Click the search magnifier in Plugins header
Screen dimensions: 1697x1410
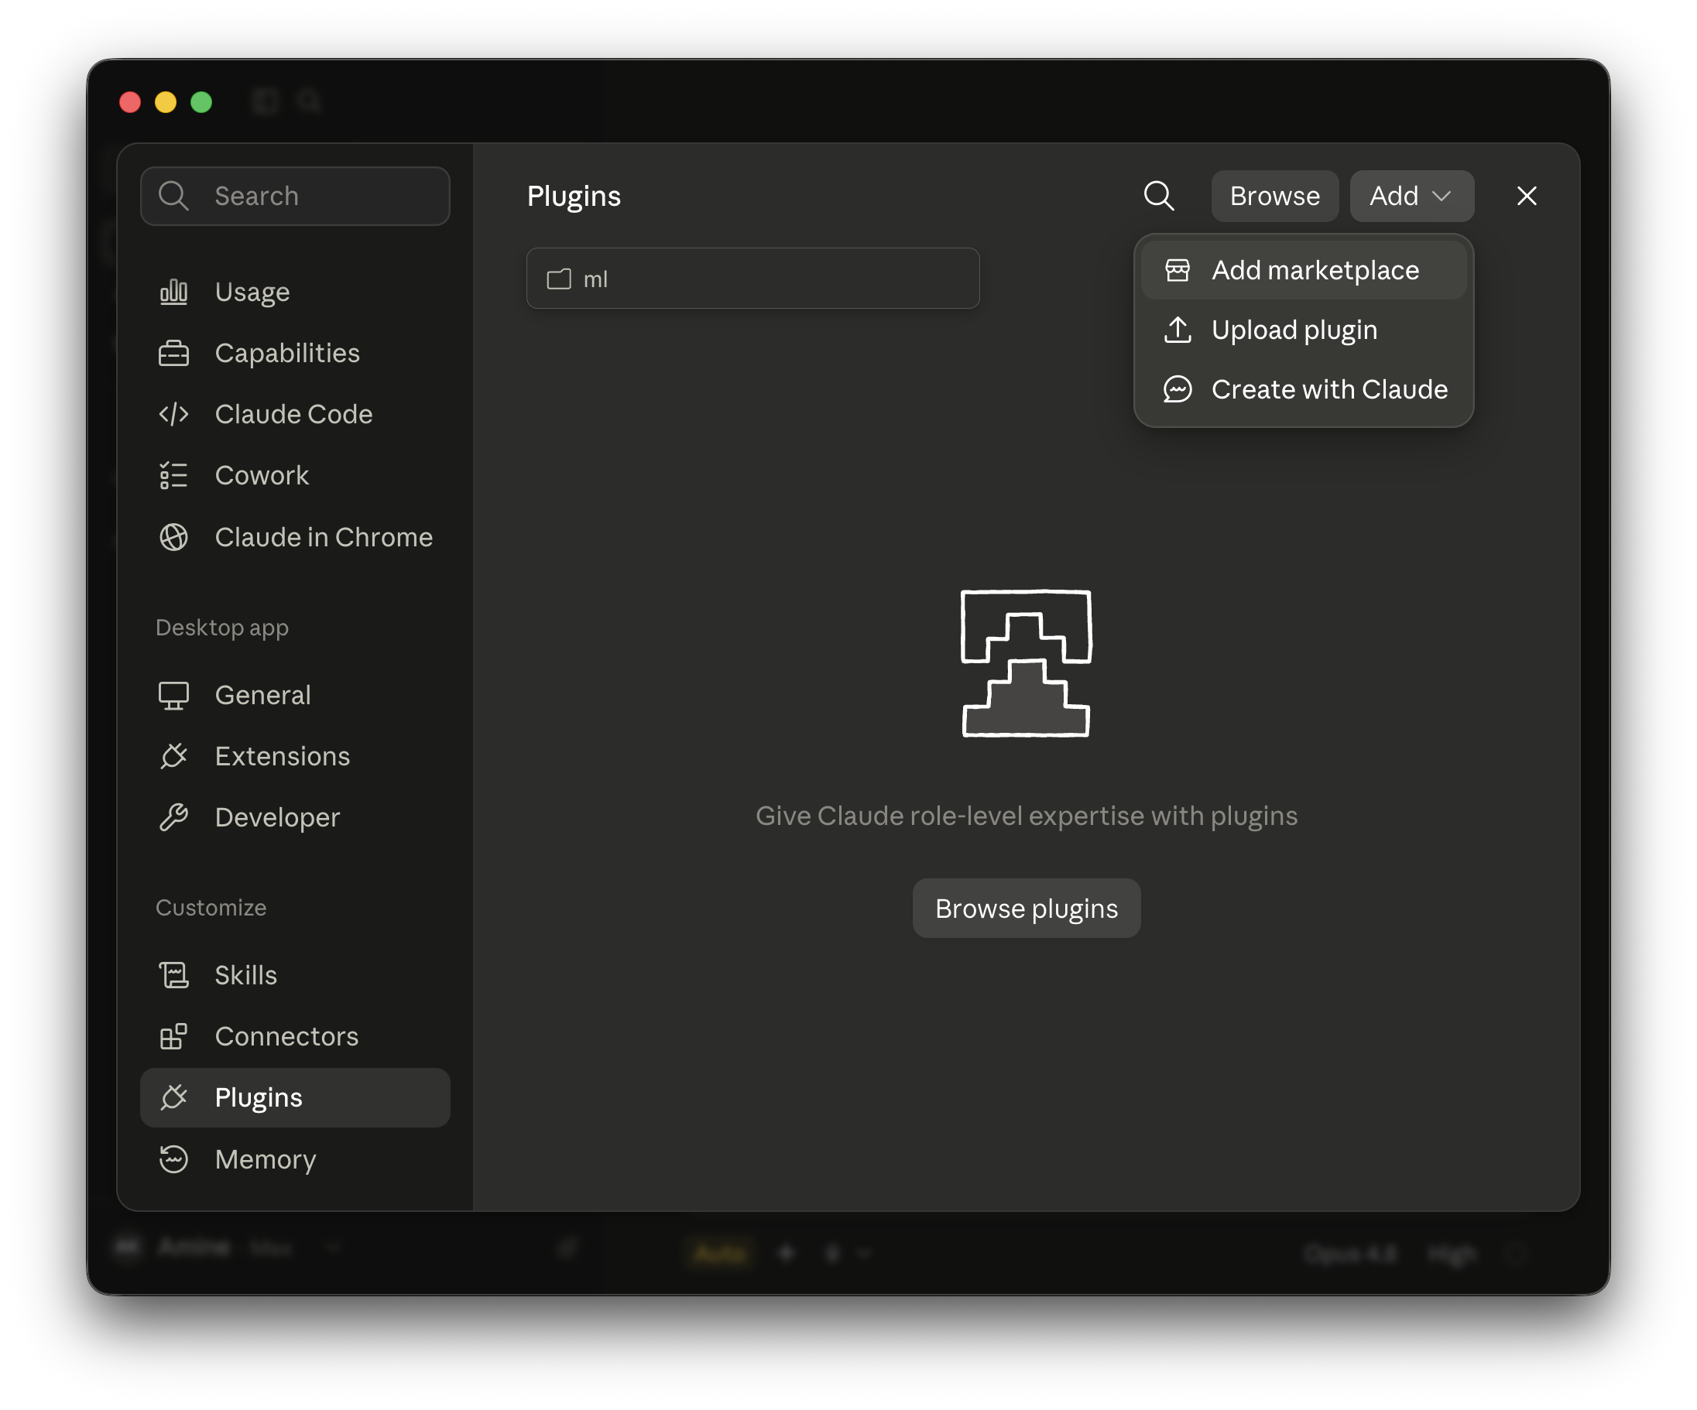[1159, 196]
